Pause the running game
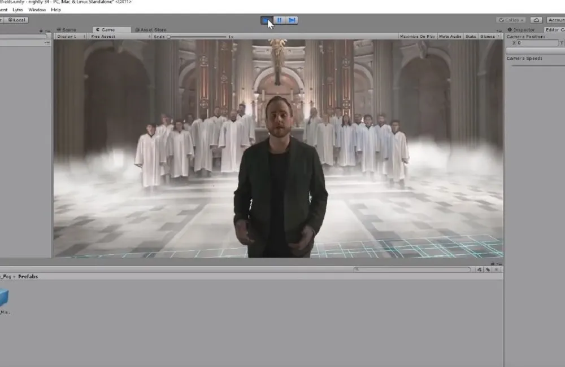 click(x=279, y=20)
